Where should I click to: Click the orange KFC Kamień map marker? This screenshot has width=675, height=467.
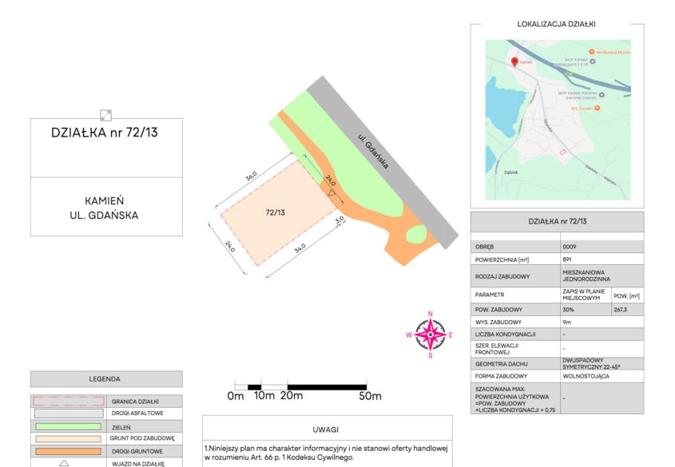click(597, 109)
